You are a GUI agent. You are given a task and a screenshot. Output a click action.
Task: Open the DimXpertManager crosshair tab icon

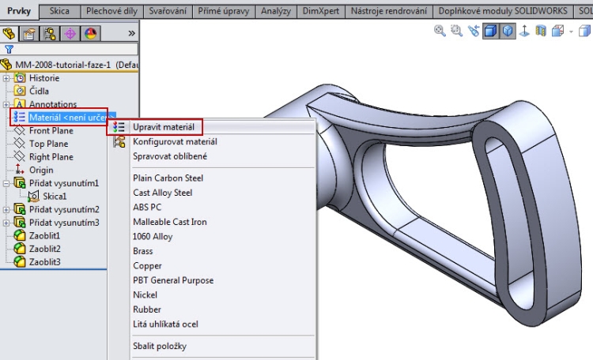point(70,34)
